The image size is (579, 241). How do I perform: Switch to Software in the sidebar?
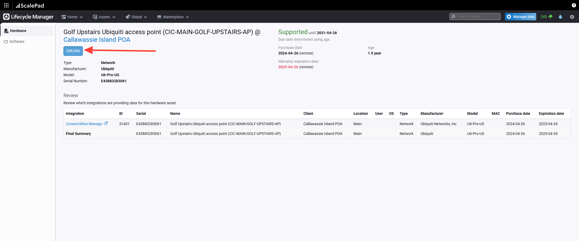point(17,42)
